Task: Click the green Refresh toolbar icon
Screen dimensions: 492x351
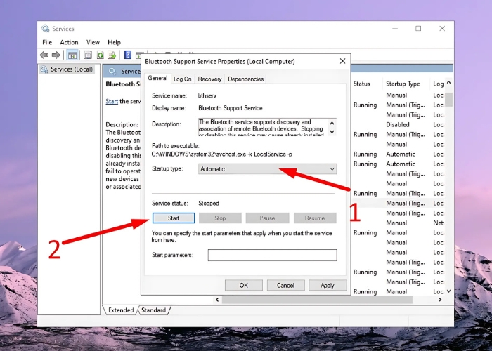Action: [100, 55]
